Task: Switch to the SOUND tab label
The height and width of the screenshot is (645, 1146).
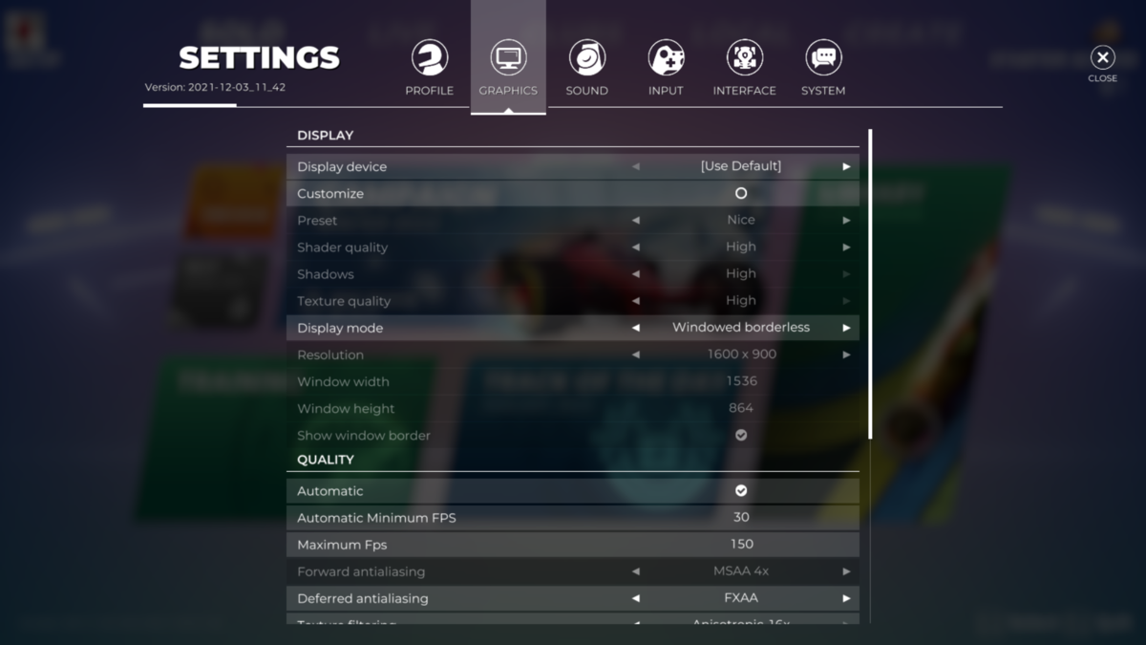Action: point(586,91)
